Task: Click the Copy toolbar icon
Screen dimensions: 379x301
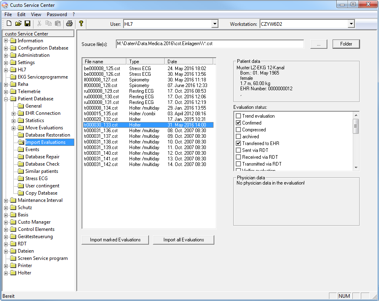Action: pos(48,23)
